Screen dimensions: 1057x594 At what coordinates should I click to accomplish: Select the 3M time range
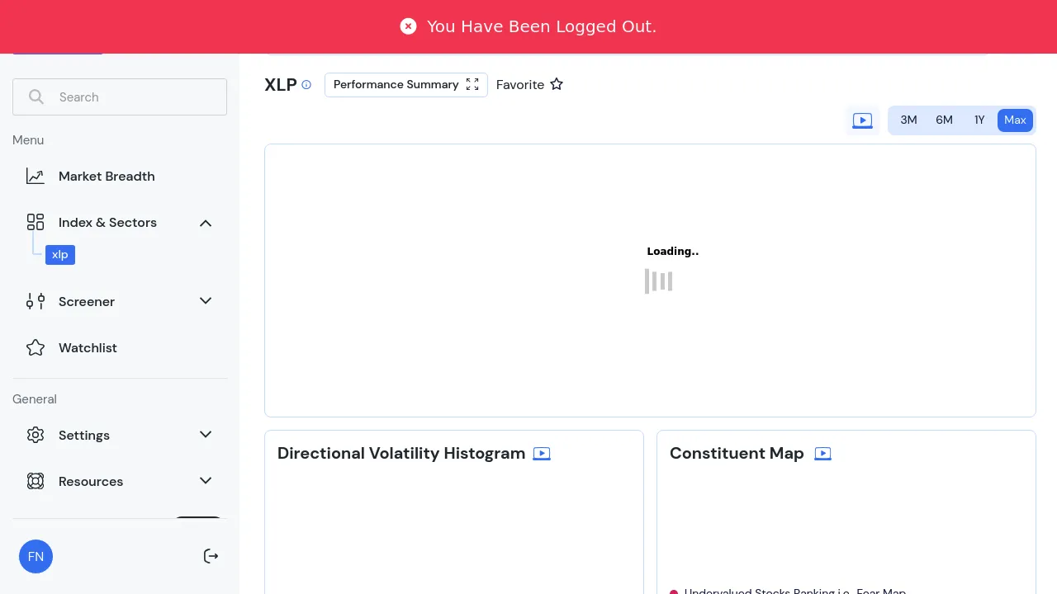point(908,120)
